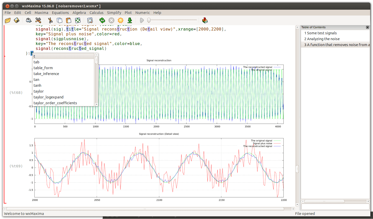This screenshot has width=373, height=219.
Task: Close the Table of Contents panel
Action: coord(367,27)
